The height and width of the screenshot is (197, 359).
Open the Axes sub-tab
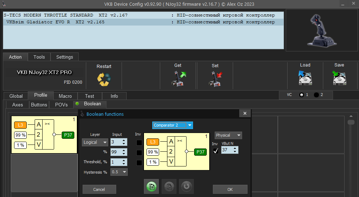pyautogui.click(x=18, y=105)
